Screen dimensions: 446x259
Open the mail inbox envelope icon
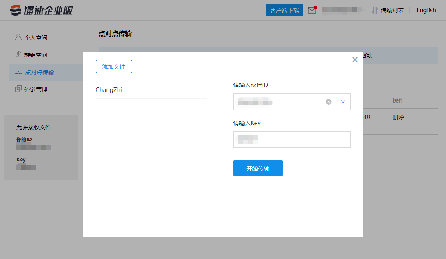tap(312, 11)
